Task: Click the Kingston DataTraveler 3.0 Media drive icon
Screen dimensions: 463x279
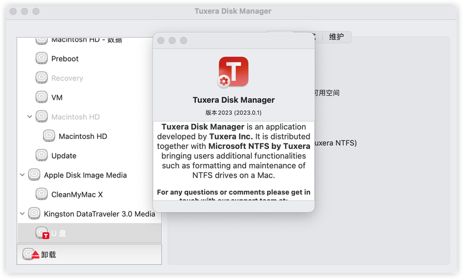Action: [34, 214]
